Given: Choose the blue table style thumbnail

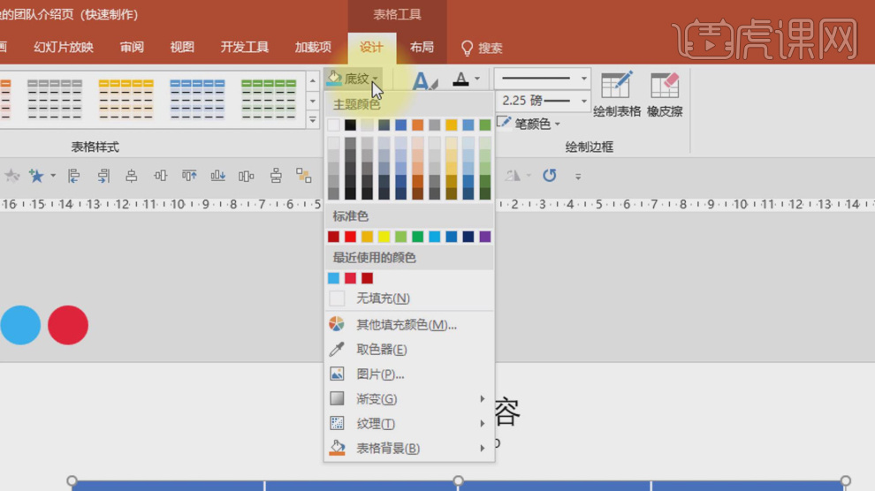Looking at the screenshot, I should coord(198,99).
